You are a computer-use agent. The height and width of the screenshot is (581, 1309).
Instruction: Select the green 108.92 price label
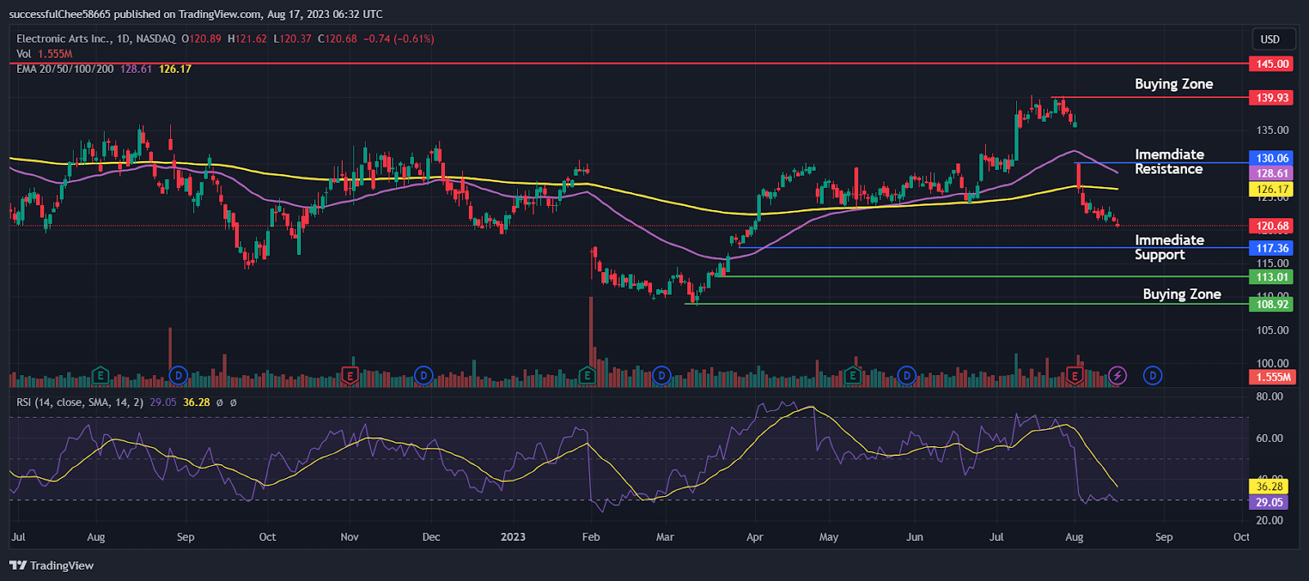tap(1272, 304)
